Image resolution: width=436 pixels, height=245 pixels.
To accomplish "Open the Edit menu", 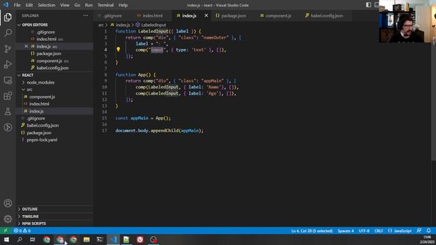I will click(x=29, y=5).
